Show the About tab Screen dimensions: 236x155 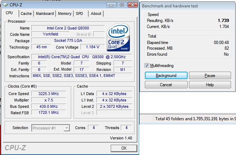96,13
